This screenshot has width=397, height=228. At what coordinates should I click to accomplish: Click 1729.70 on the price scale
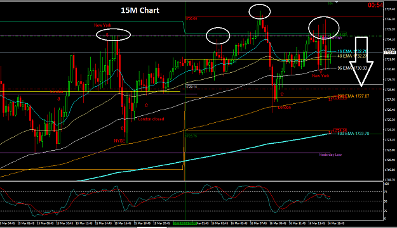coord(389,80)
